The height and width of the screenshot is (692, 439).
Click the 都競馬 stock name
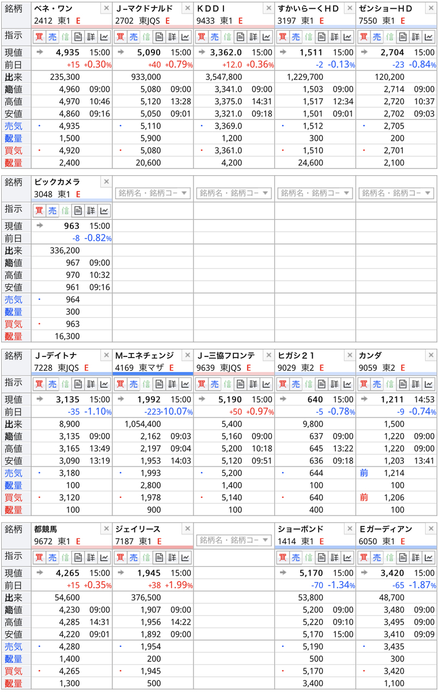46,529
